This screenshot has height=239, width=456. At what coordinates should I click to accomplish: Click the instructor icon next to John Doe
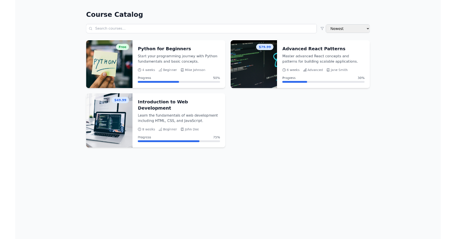click(x=182, y=129)
